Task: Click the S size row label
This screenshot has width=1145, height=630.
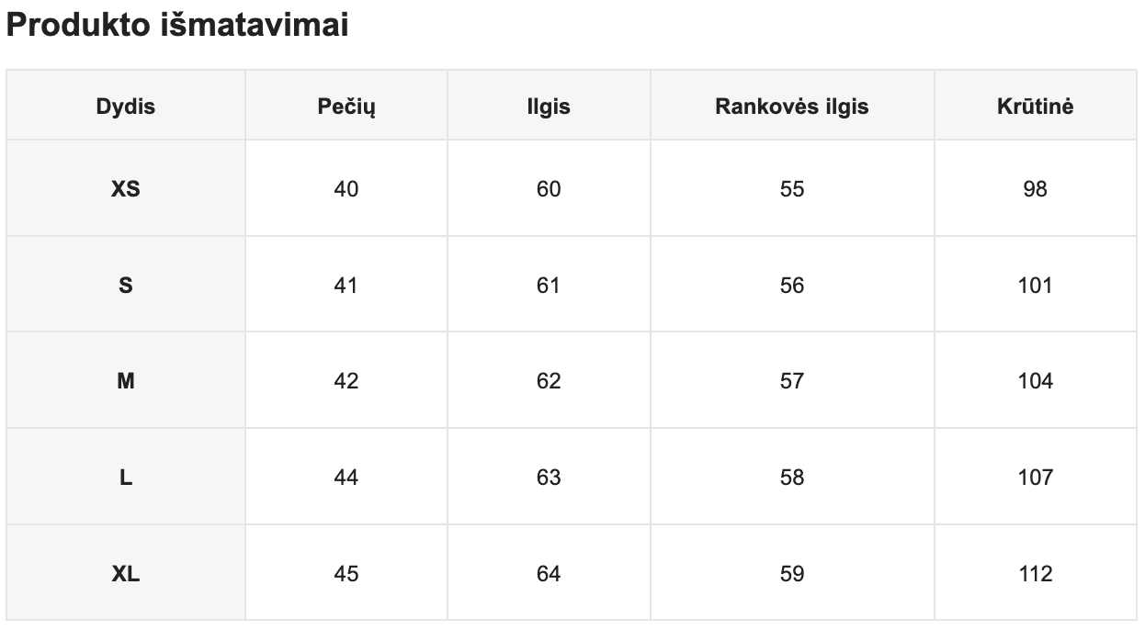Action: click(x=126, y=286)
